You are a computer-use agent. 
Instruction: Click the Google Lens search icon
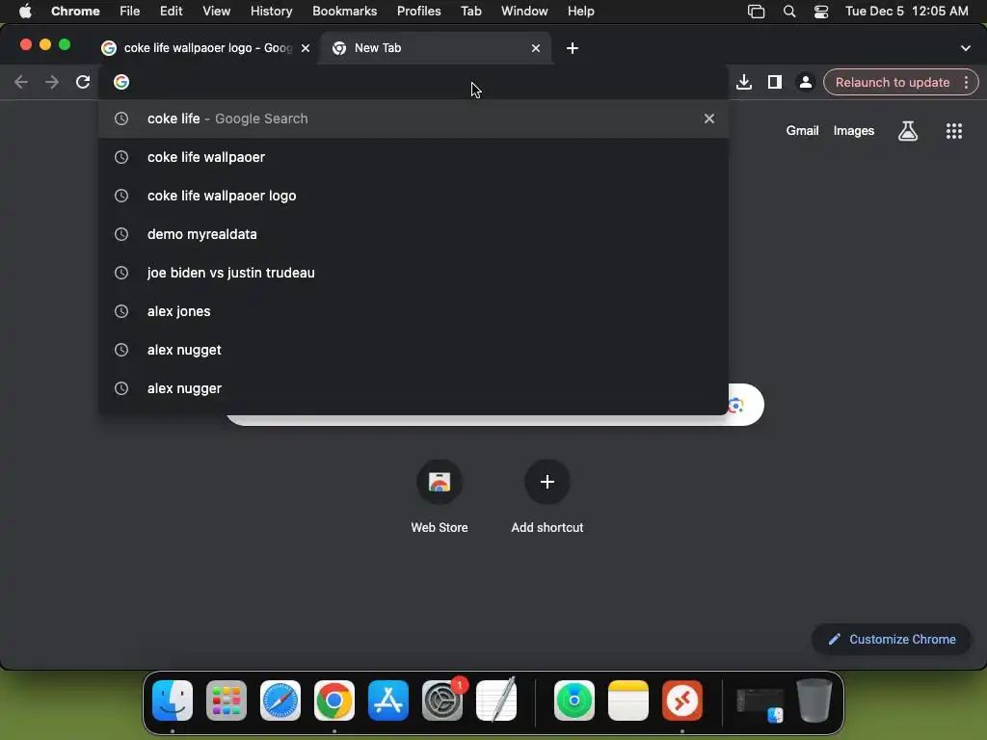point(736,405)
